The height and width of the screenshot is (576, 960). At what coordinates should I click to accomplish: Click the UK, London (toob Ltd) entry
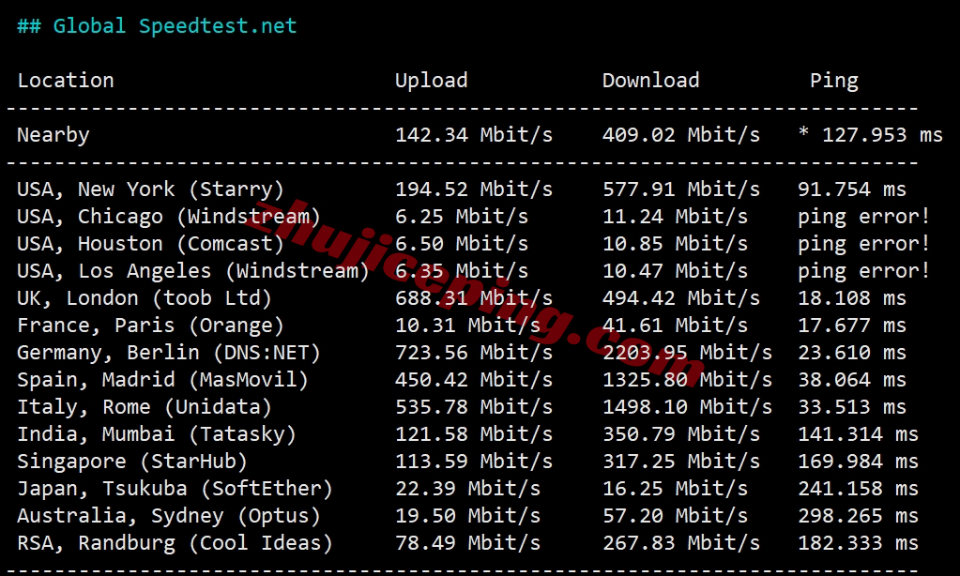pyautogui.click(x=144, y=298)
